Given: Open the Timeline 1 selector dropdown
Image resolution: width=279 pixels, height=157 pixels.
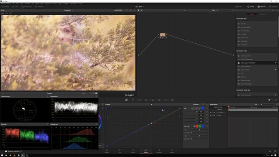Looking at the screenshot, I should [x=68, y=10].
